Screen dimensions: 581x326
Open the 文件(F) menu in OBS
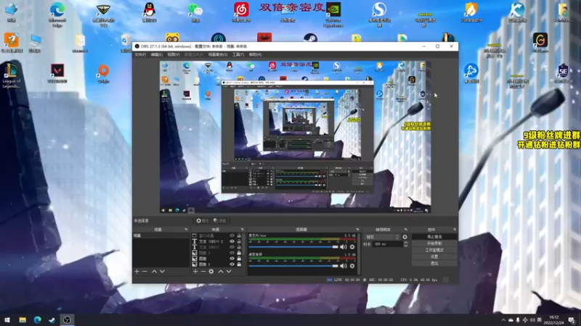140,54
